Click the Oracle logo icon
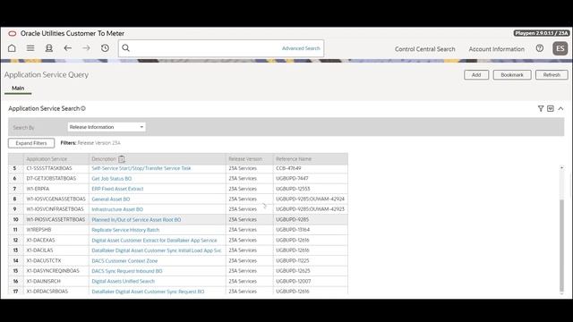Viewport: 573px width, 322px height. click(x=12, y=33)
